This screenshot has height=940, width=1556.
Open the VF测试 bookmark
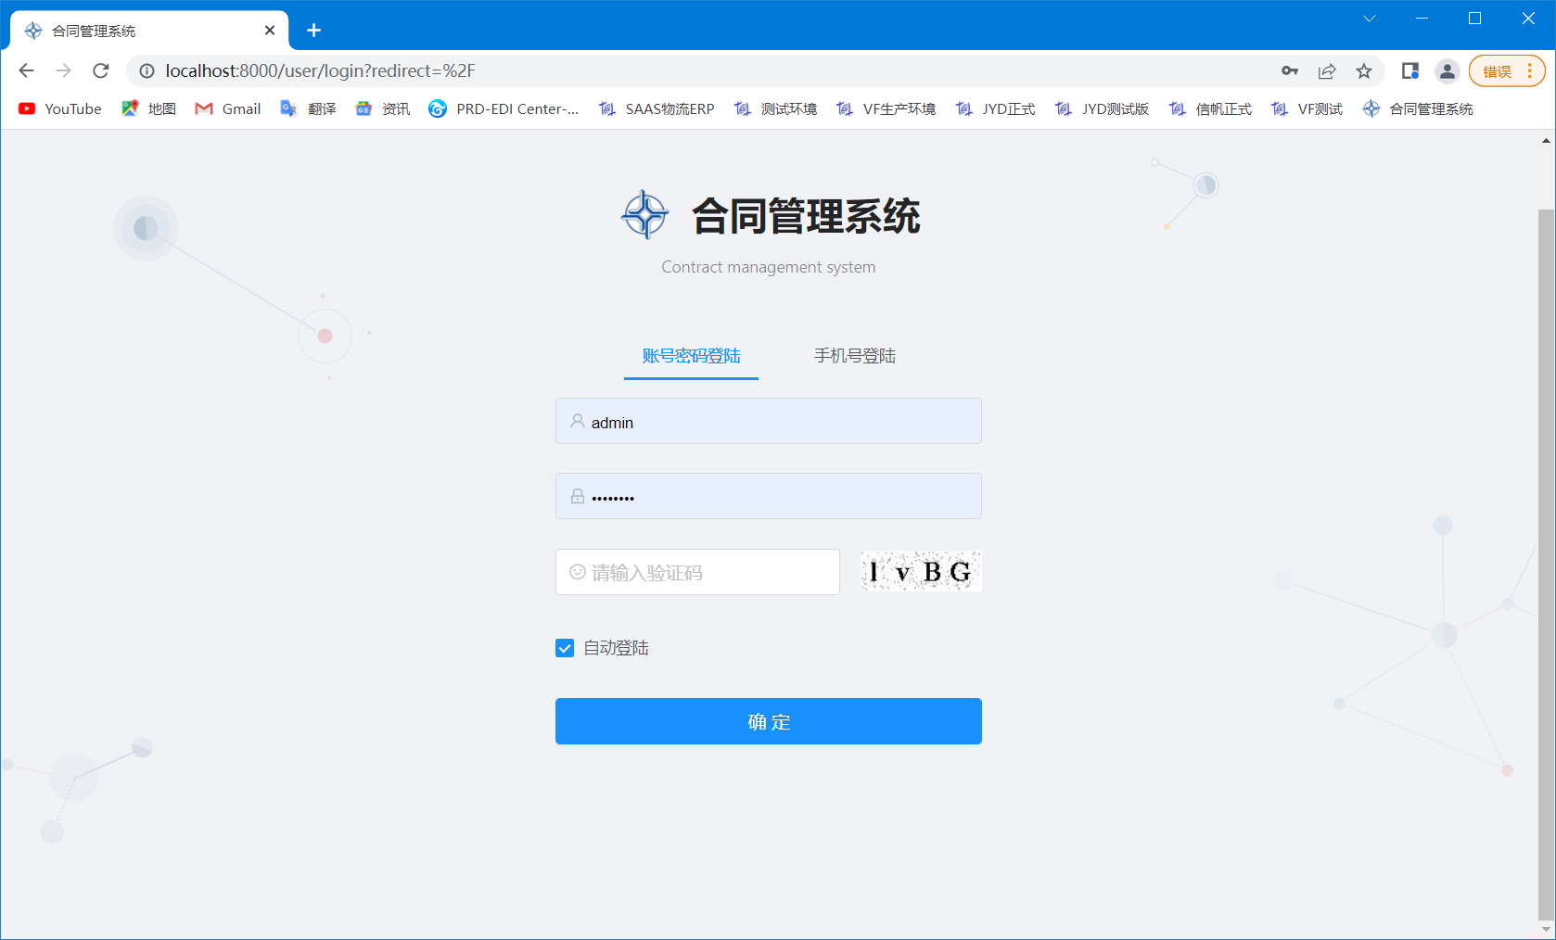click(x=1307, y=108)
